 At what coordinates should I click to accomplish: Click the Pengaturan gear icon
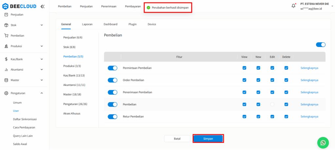(6, 93)
